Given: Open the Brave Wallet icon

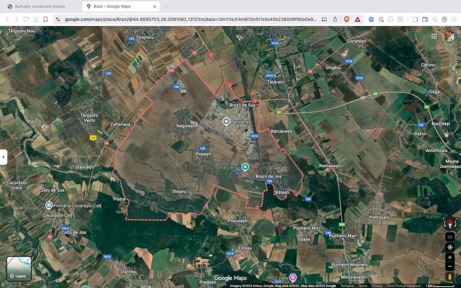Looking at the screenshot, I should (x=425, y=19).
